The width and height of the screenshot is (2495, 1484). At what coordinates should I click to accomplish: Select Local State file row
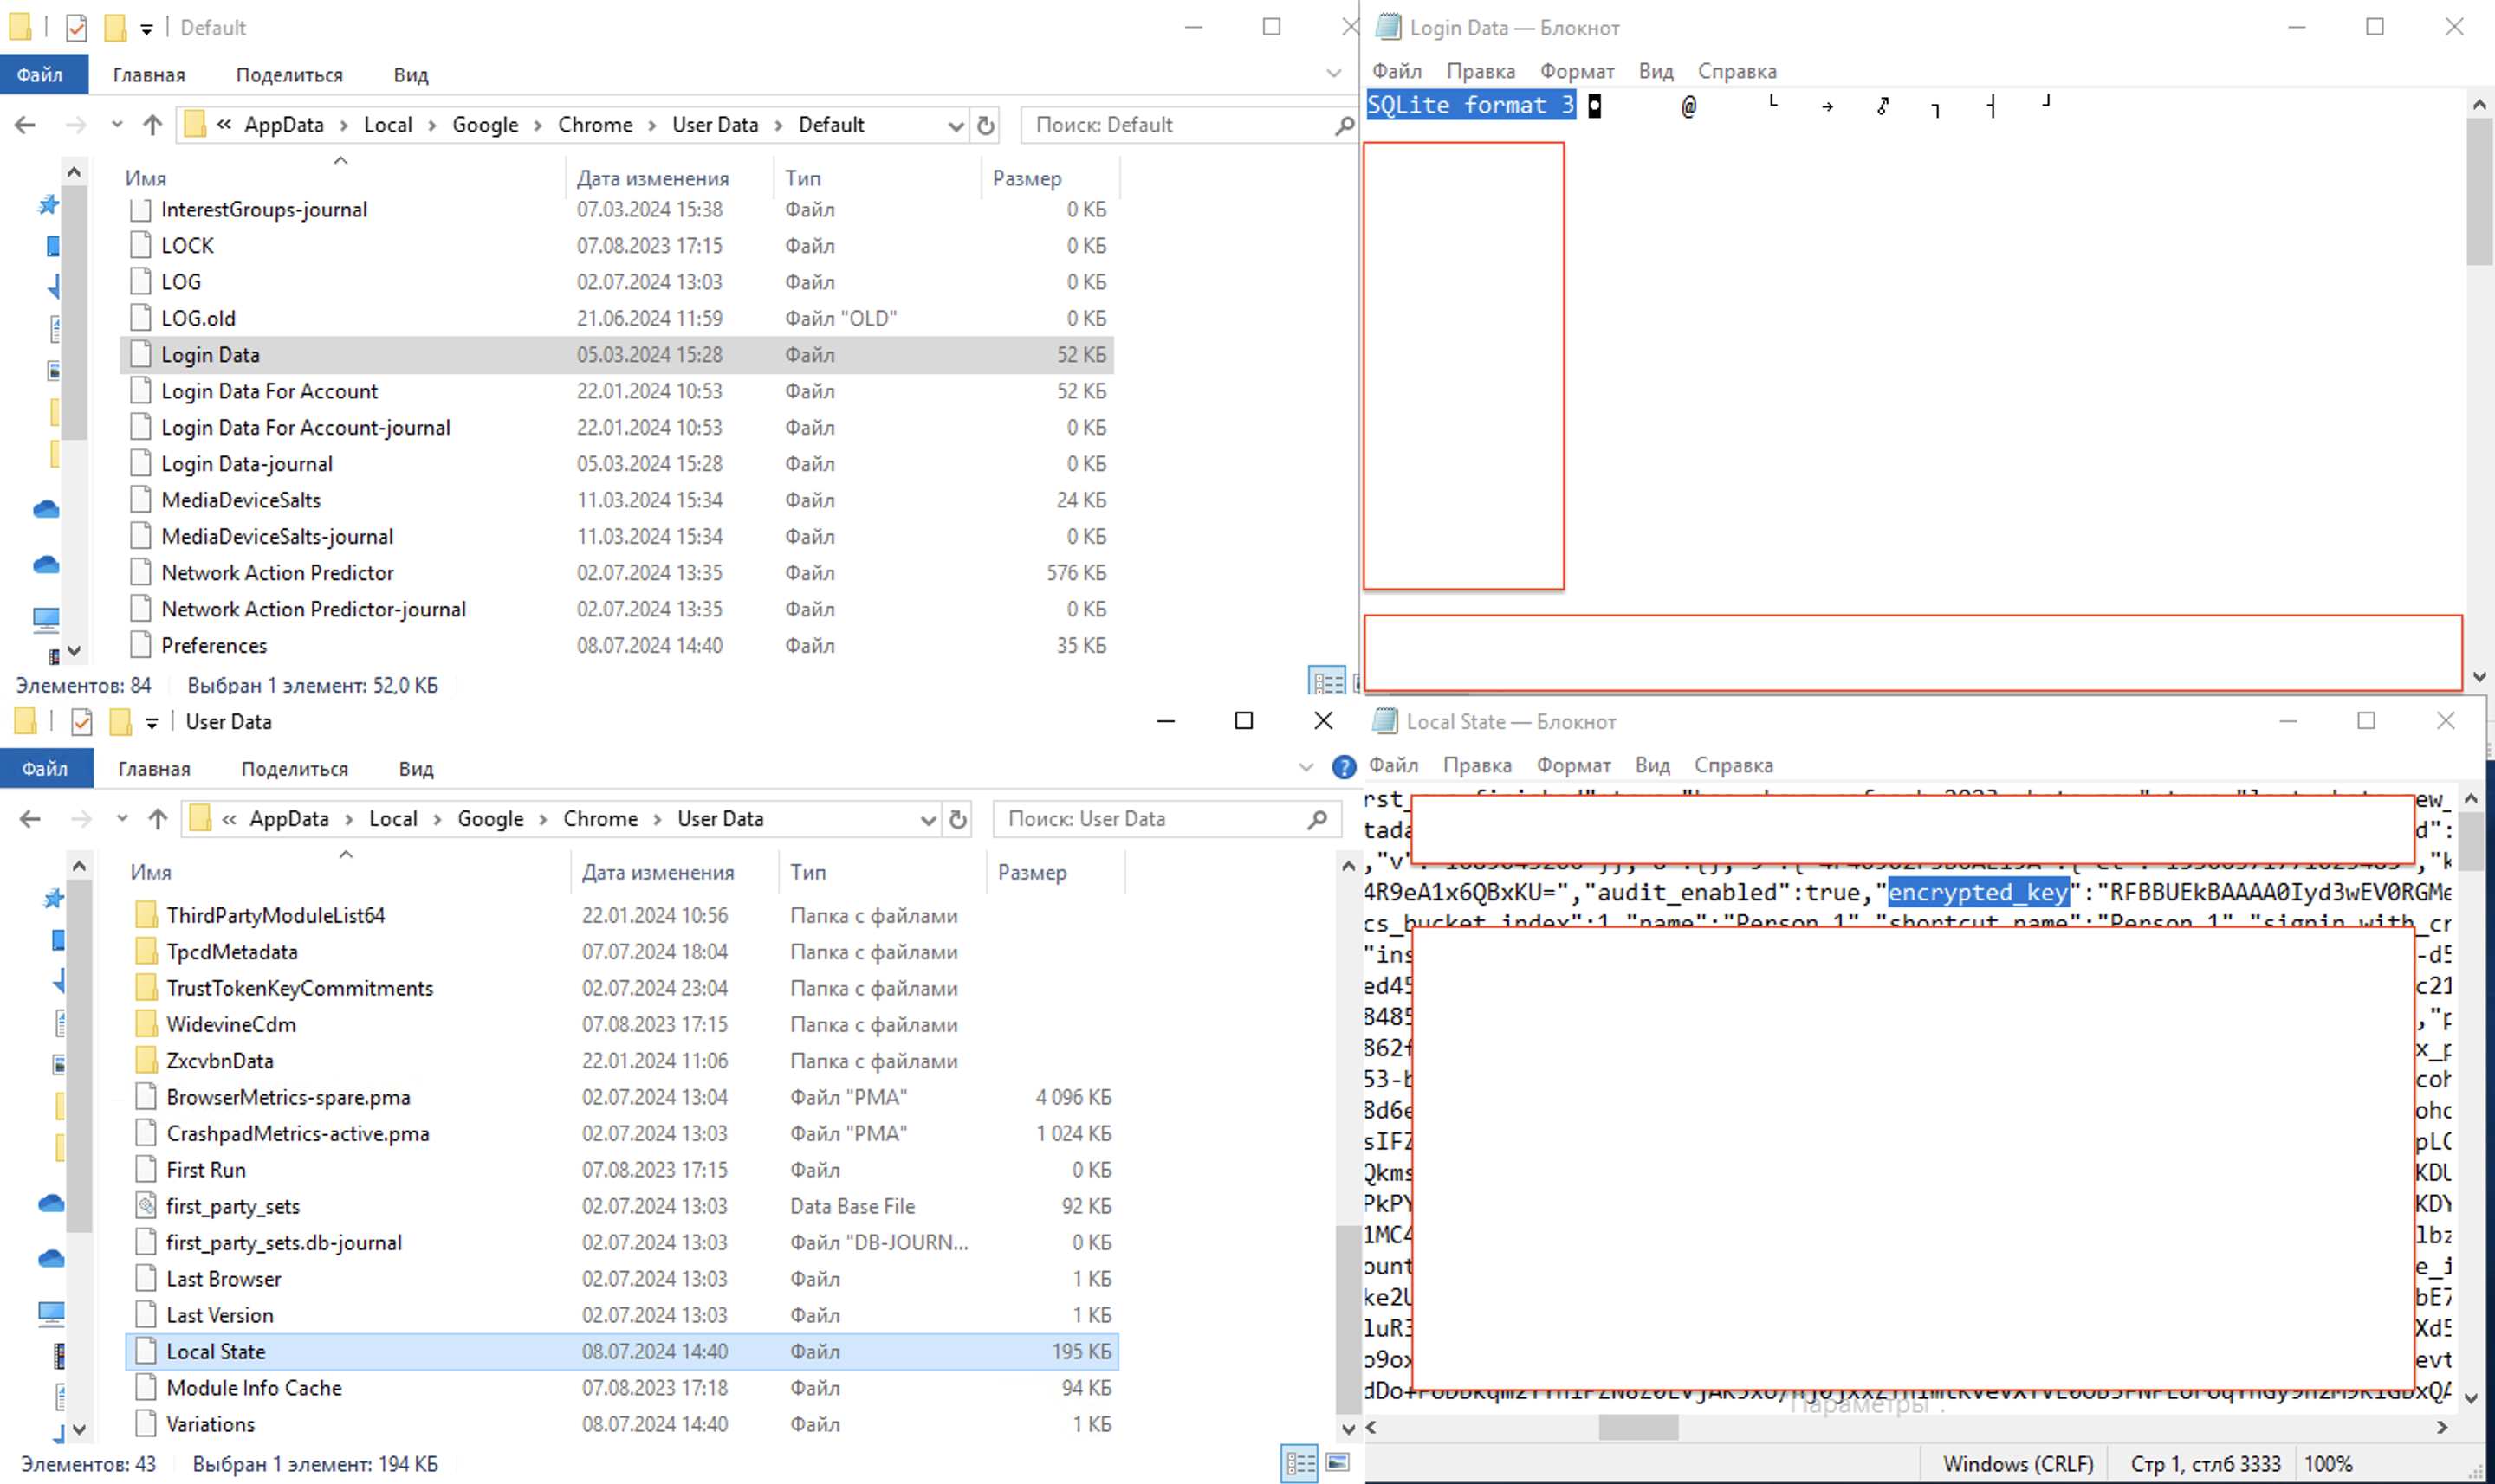pos(621,1351)
